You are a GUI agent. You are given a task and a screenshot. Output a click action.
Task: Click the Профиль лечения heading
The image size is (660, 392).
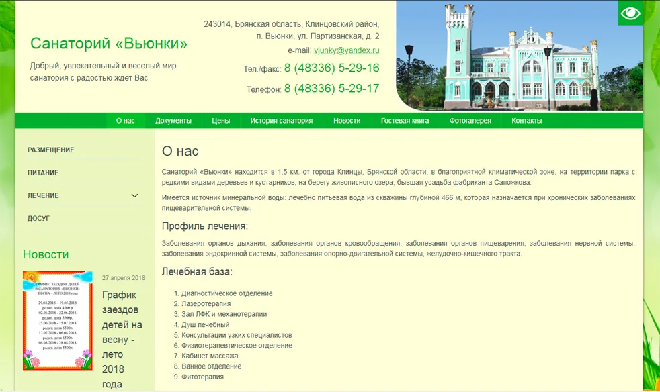[205, 226]
